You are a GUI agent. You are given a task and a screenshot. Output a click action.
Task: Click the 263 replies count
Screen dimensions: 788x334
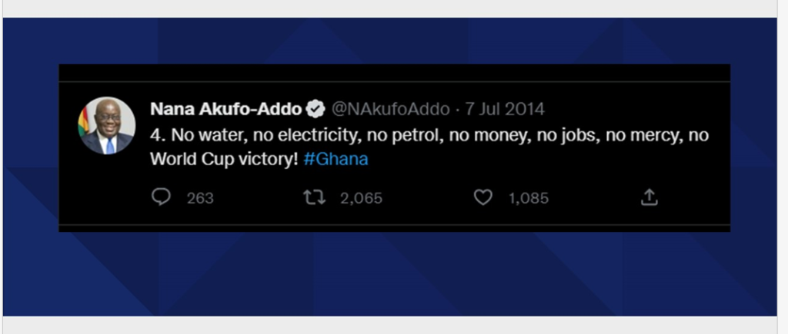200,198
